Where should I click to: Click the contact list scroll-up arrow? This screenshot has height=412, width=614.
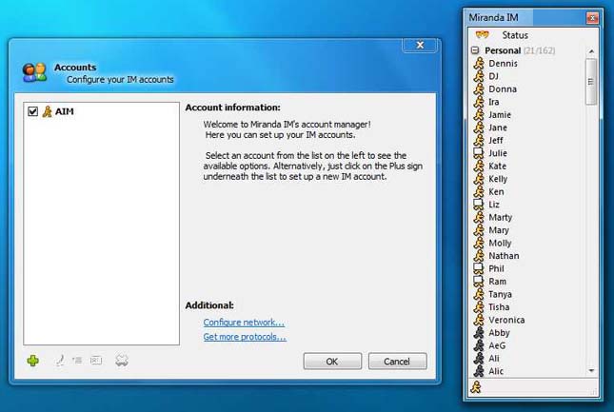coord(591,51)
